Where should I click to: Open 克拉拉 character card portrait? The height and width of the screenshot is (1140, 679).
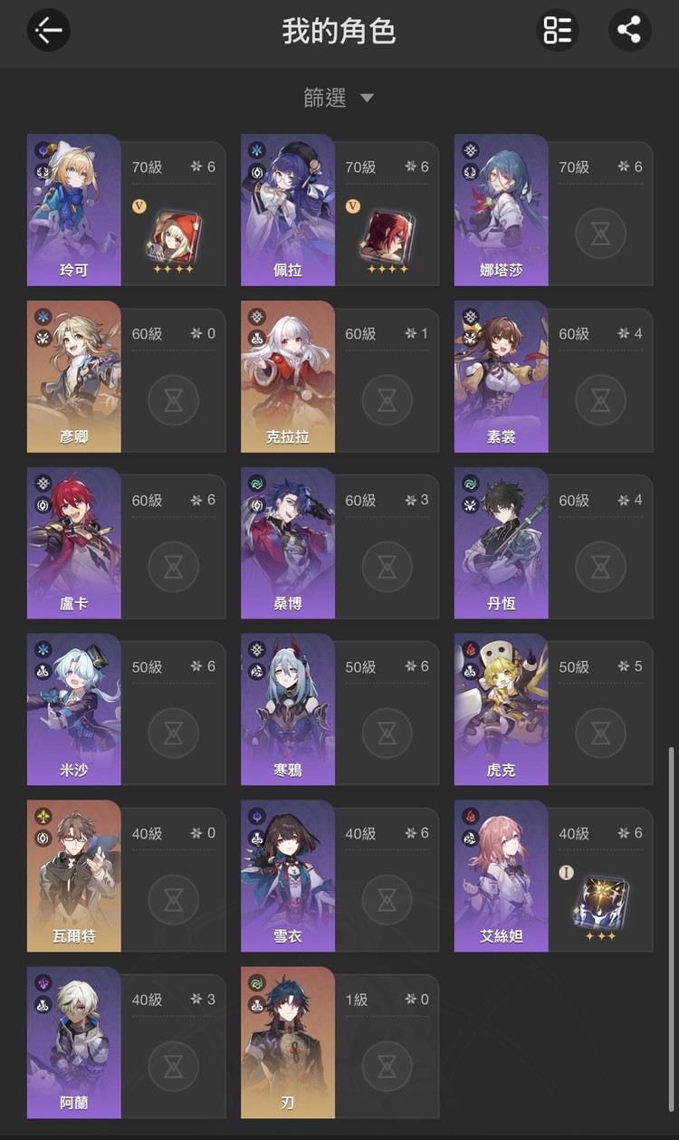tap(287, 377)
